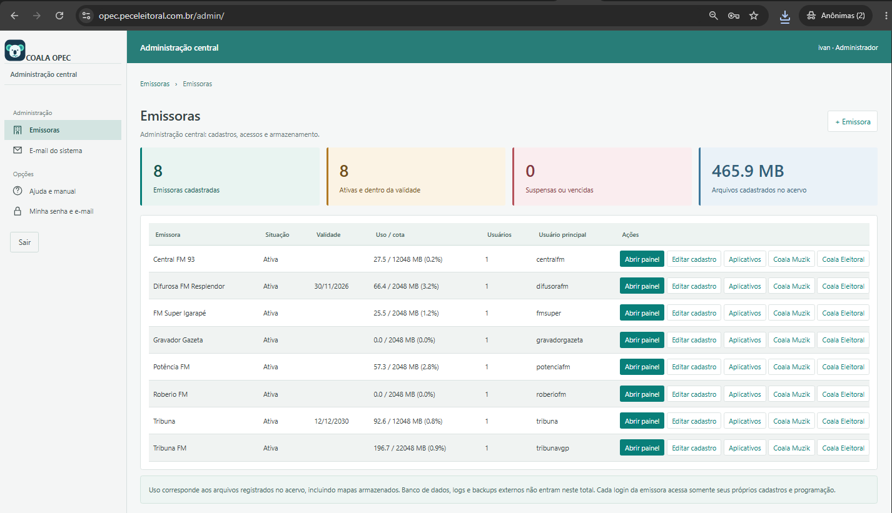Image resolution: width=892 pixels, height=513 pixels.
Task: Click the Sair logout button
Action: 24,242
